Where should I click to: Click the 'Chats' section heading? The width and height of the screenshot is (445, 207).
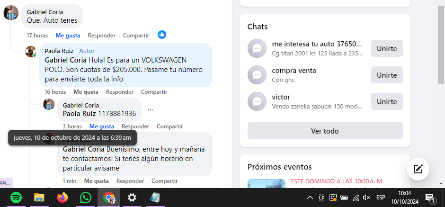click(258, 27)
